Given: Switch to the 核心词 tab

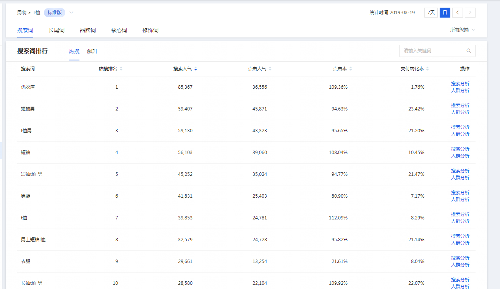Looking at the screenshot, I should point(119,30).
